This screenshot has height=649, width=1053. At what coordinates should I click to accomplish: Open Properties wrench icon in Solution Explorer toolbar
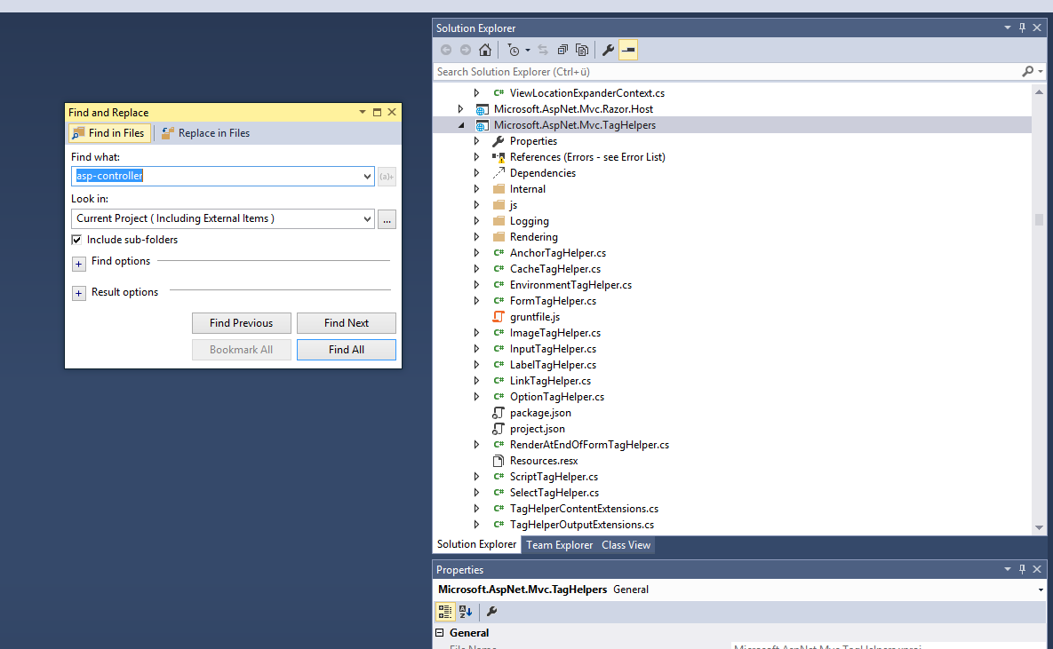click(x=609, y=50)
